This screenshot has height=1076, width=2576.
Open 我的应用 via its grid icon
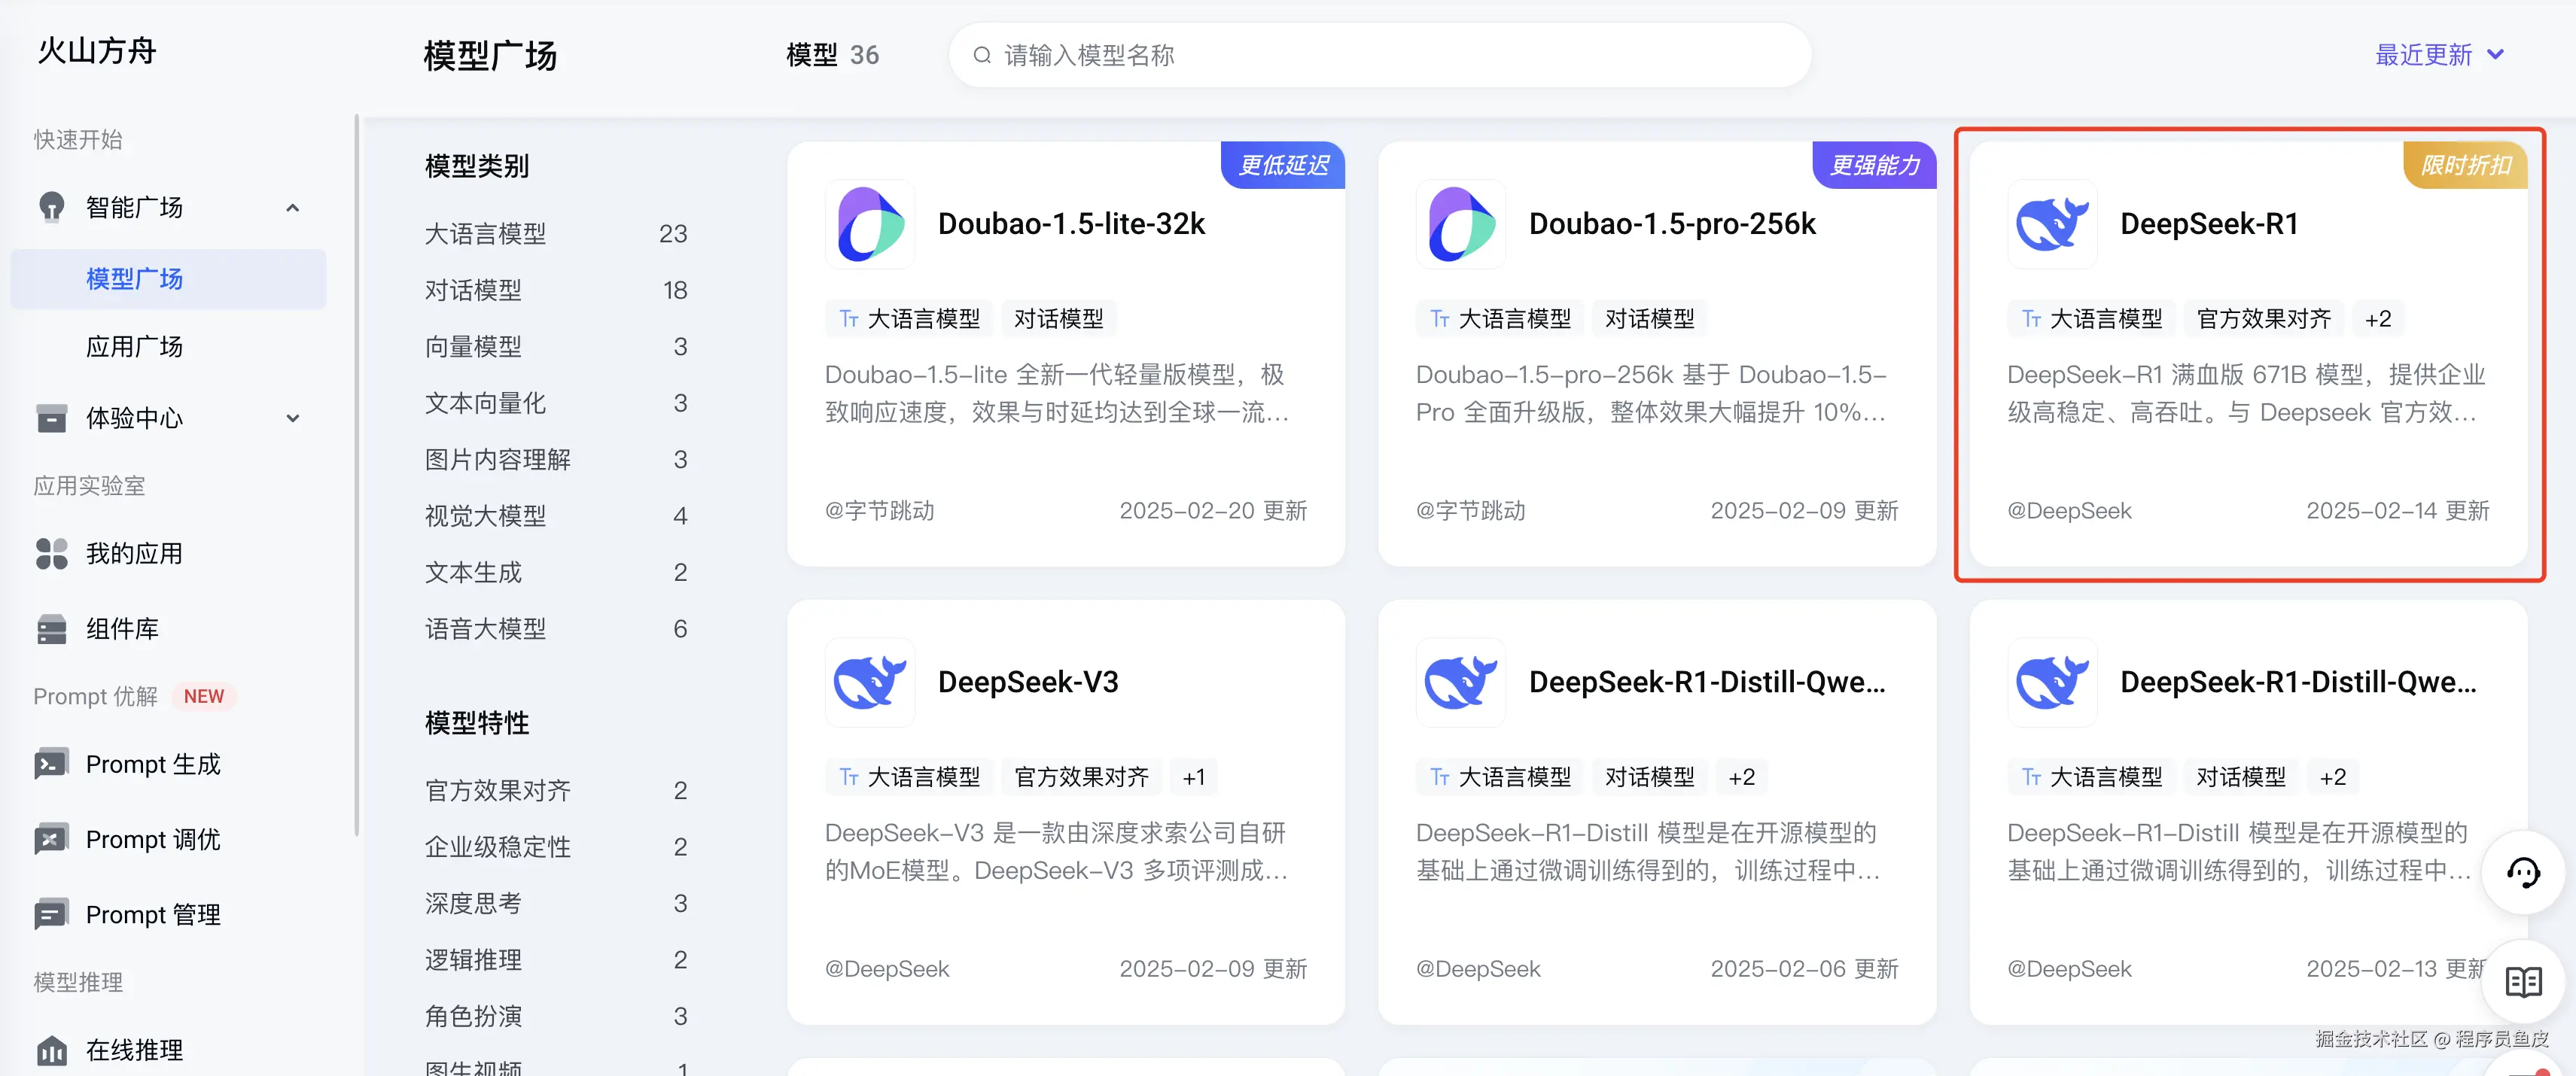(51, 553)
